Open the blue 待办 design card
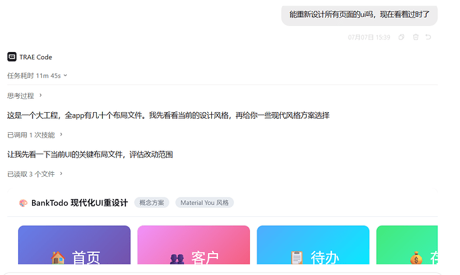The width and height of the screenshot is (460, 275). pyautogui.click(x=313, y=245)
